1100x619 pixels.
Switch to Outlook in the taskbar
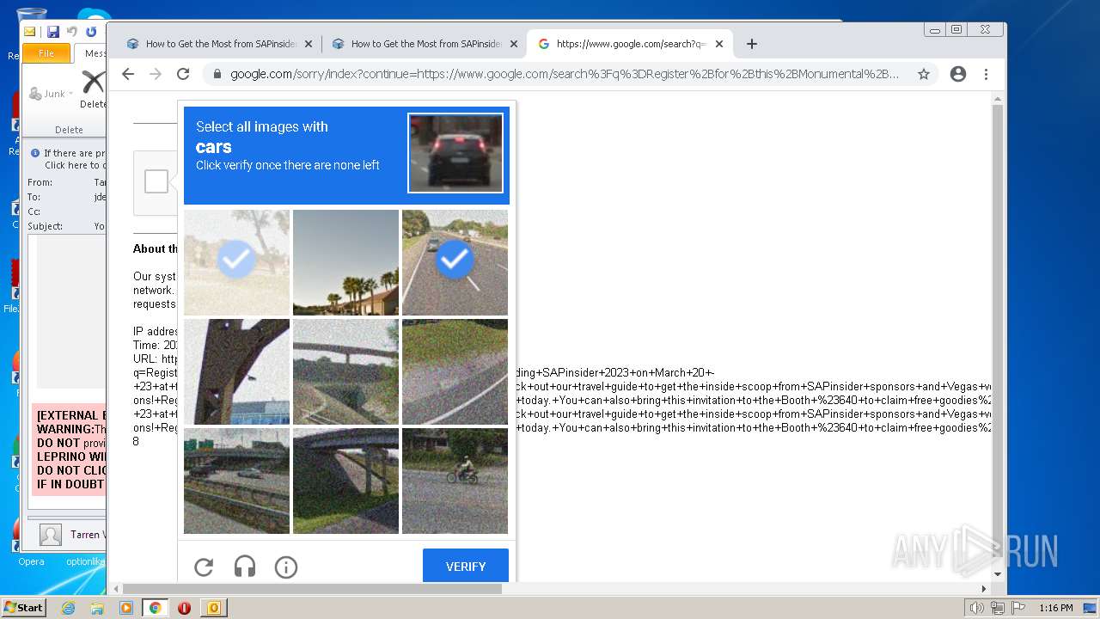(x=213, y=608)
